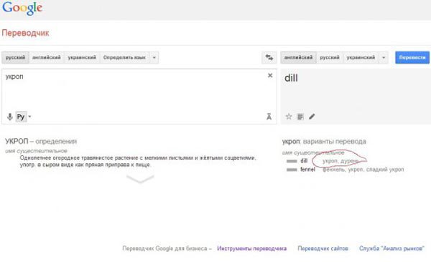Image resolution: width=431 pixels, height=262 pixels.
Task: Open target language list dropdown arrow
Action: click(384, 57)
